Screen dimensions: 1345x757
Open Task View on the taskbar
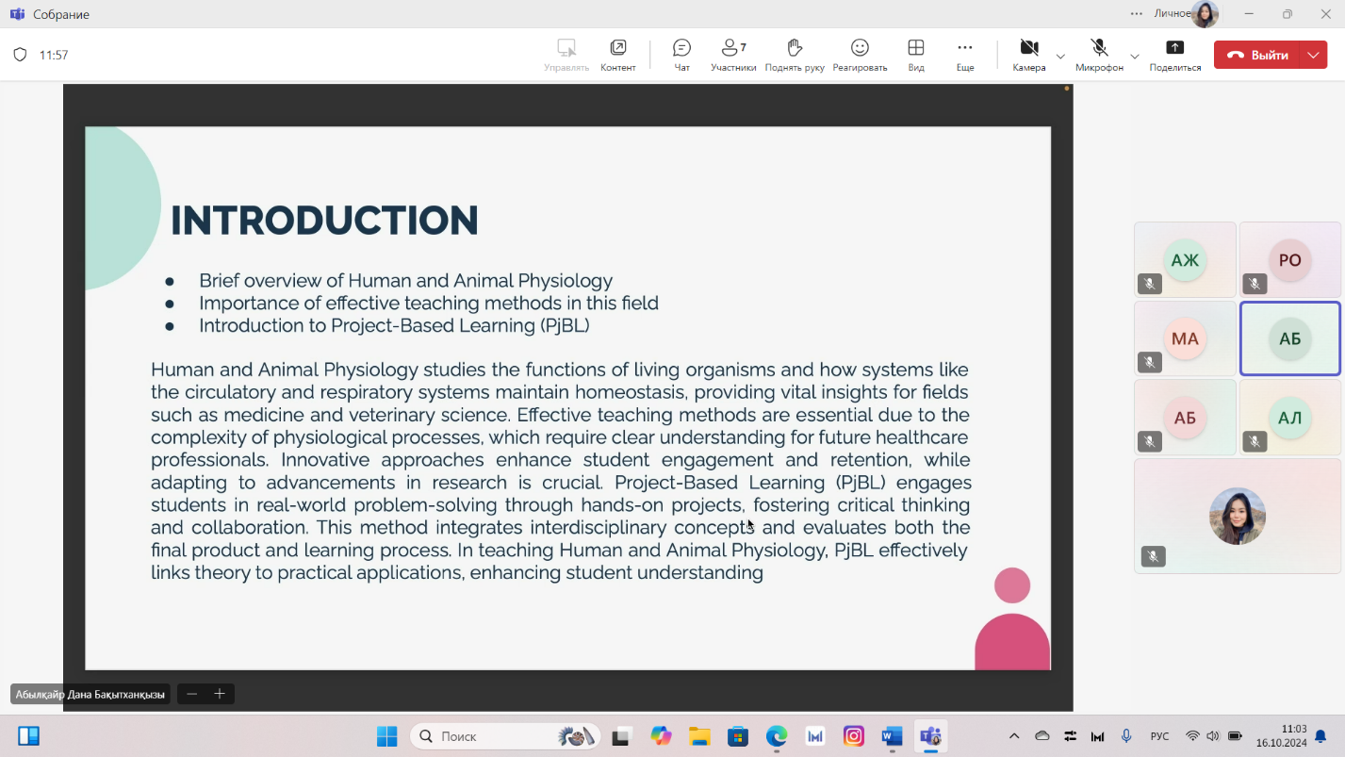[x=621, y=736]
